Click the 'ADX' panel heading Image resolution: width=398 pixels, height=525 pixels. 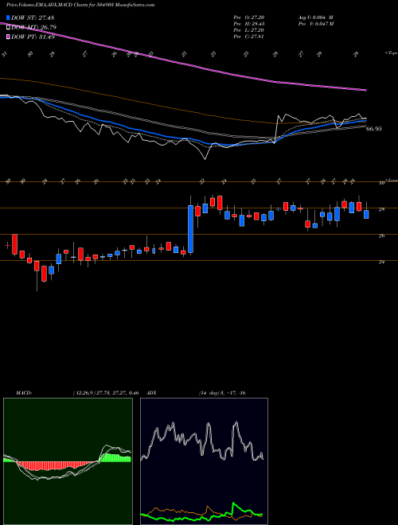pyautogui.click(x=152, y=393)
